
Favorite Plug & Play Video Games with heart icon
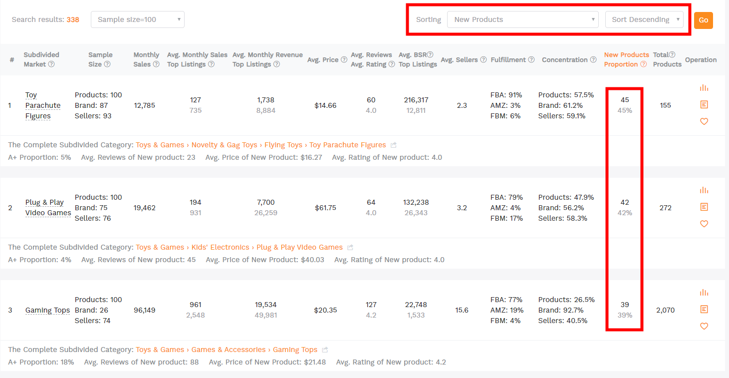(704, 224)
